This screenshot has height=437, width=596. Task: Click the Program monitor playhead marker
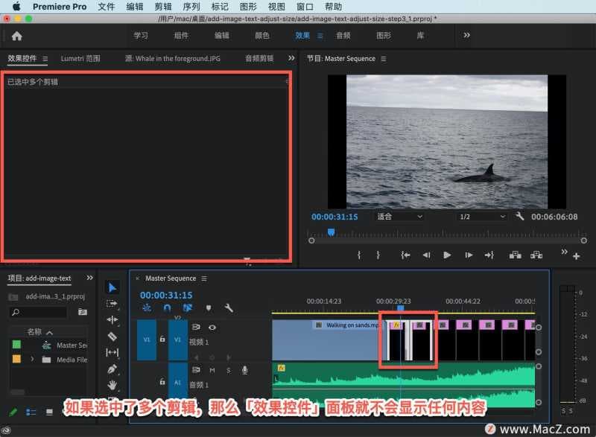[x=331, y=232]
